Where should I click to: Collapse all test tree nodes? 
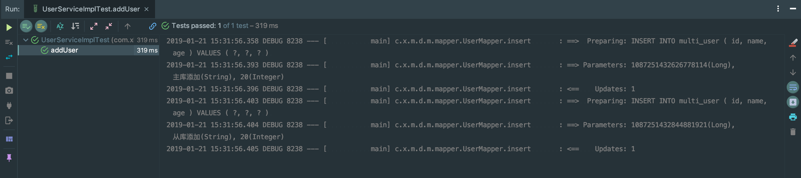pyautogui.click(x=108, y=26)
